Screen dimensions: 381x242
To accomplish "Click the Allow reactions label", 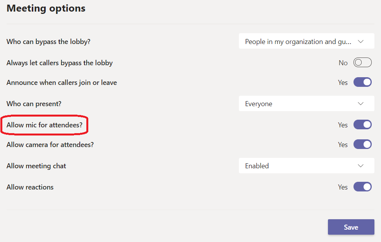I will click(30, 187).
